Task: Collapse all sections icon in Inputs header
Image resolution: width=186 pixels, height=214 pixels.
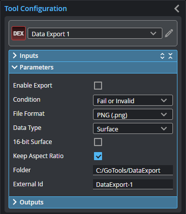Action: point(170,56)
